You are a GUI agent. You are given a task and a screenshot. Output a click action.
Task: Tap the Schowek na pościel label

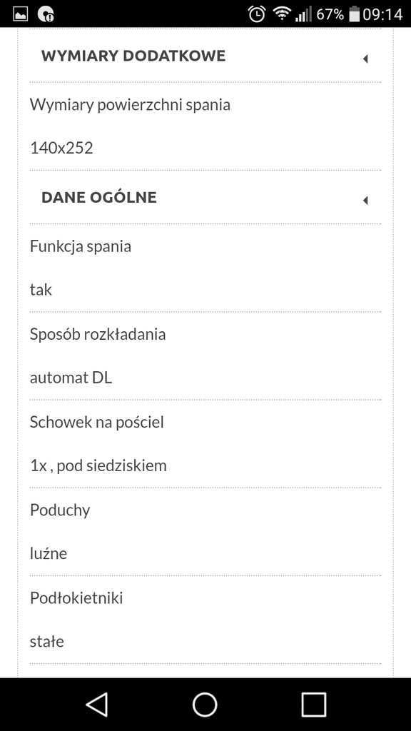click(97, 422)
